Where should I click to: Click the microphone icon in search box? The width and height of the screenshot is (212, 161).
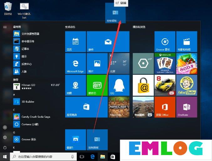click(72, 157)
